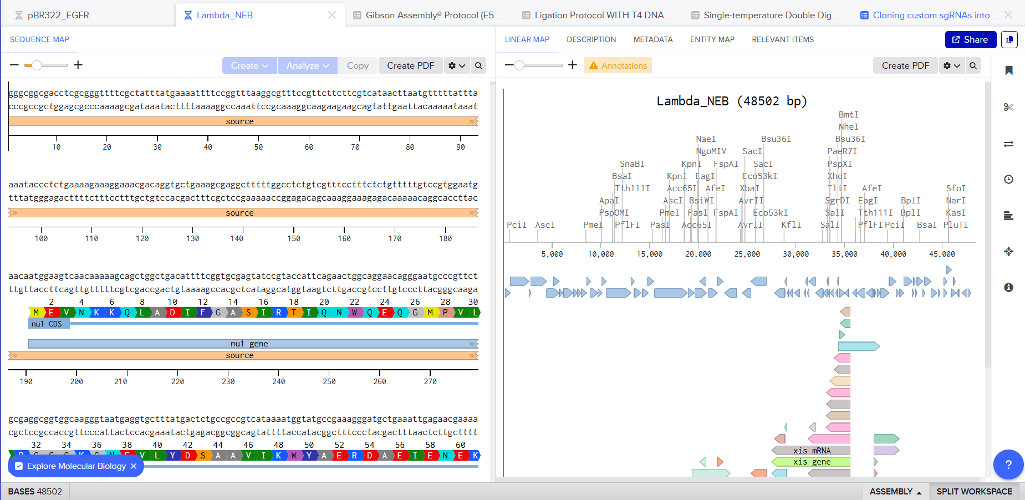Expand the Analyze dropdown

(307, 65)
